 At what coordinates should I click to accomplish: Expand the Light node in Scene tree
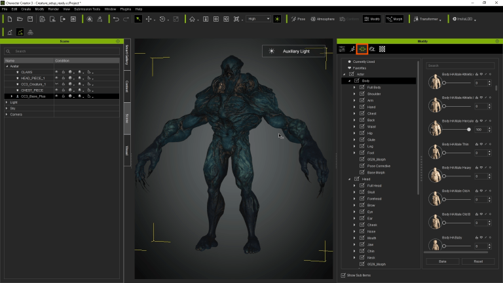(x=7, y=102)
